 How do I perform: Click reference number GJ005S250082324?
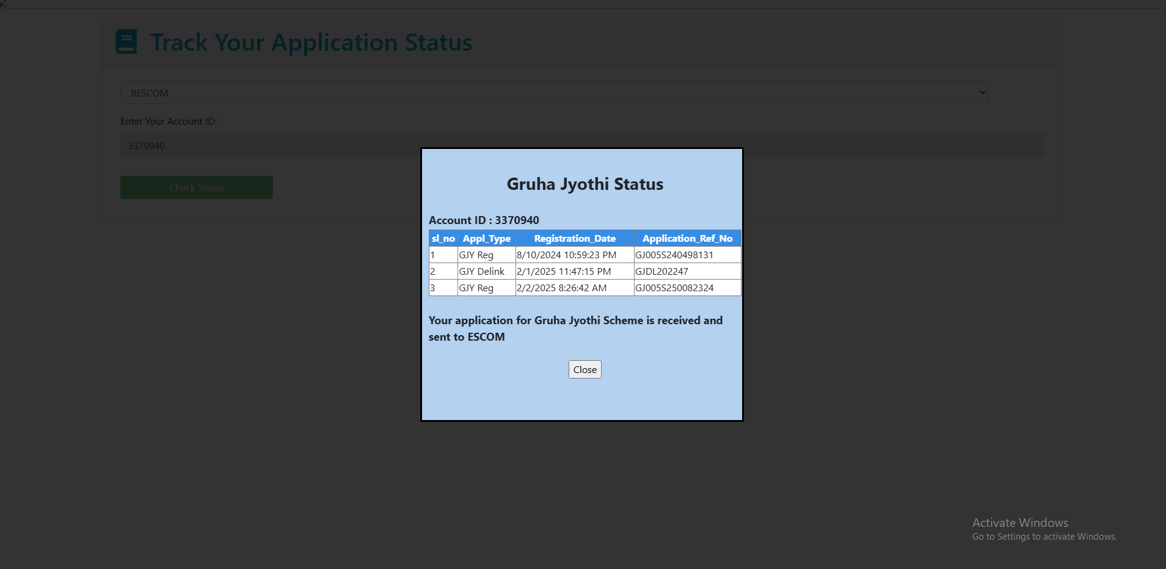[x=674, y=288]
